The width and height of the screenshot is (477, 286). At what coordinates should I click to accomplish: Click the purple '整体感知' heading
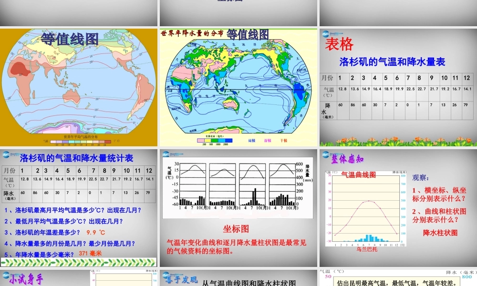click(x=347, y=159)
